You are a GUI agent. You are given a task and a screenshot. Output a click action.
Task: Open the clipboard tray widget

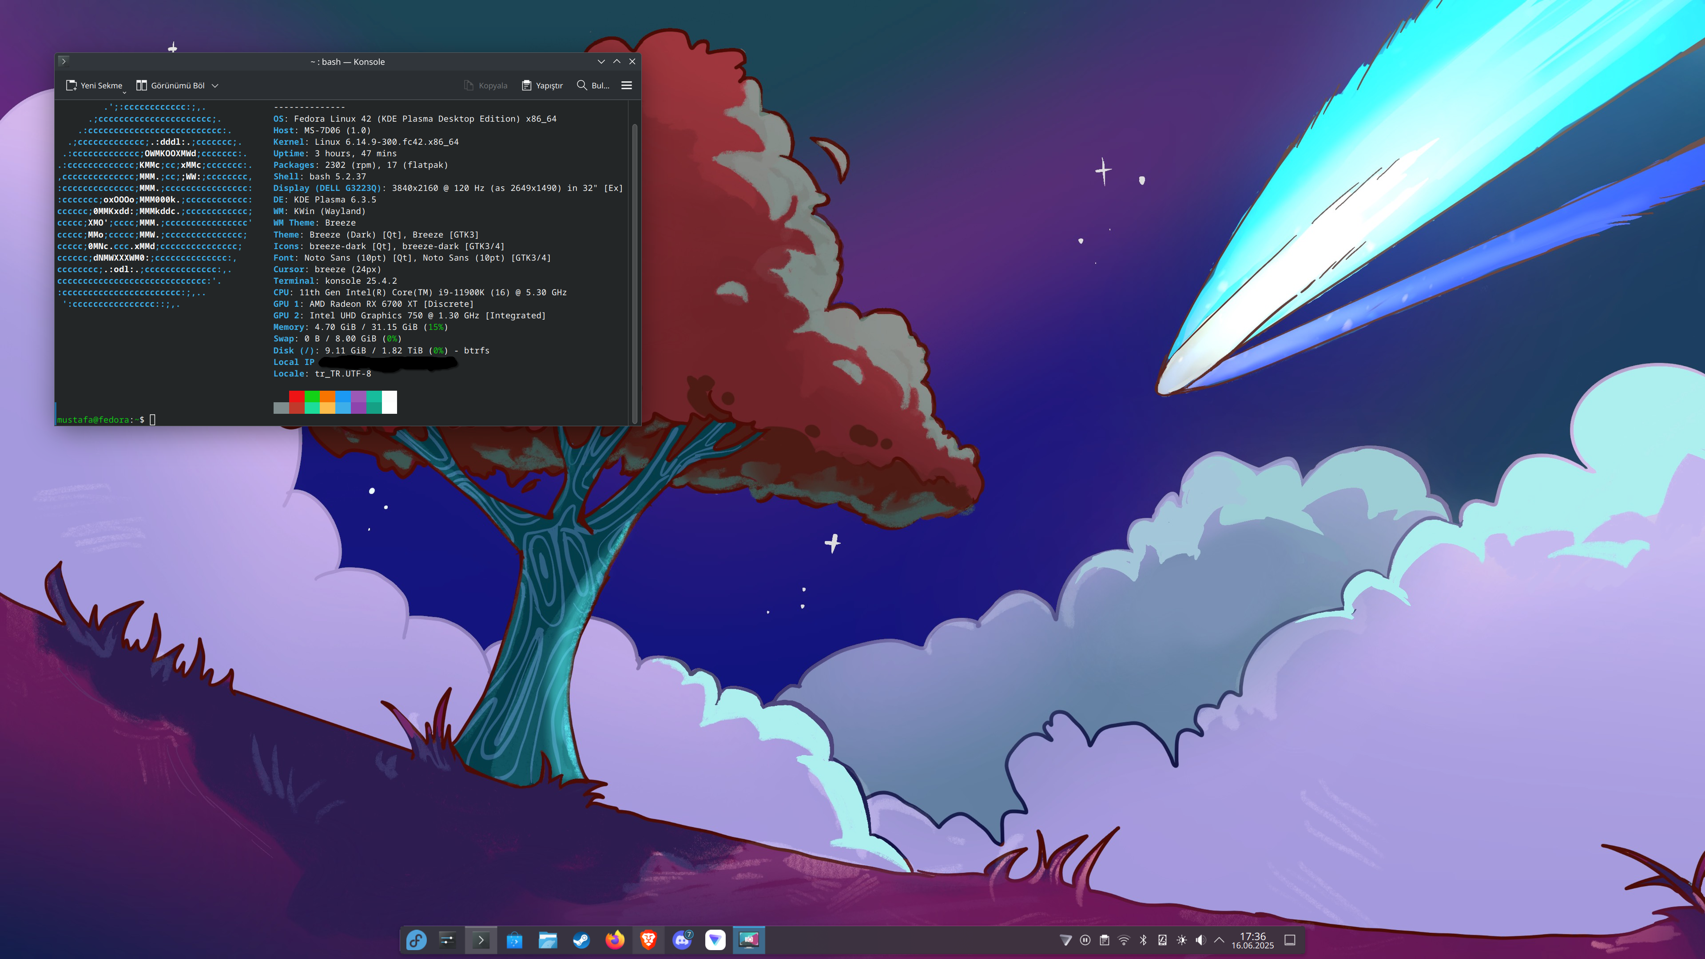coord(1105,940)
